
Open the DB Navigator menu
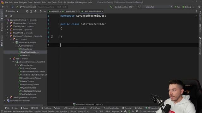[x=81, y=2]
